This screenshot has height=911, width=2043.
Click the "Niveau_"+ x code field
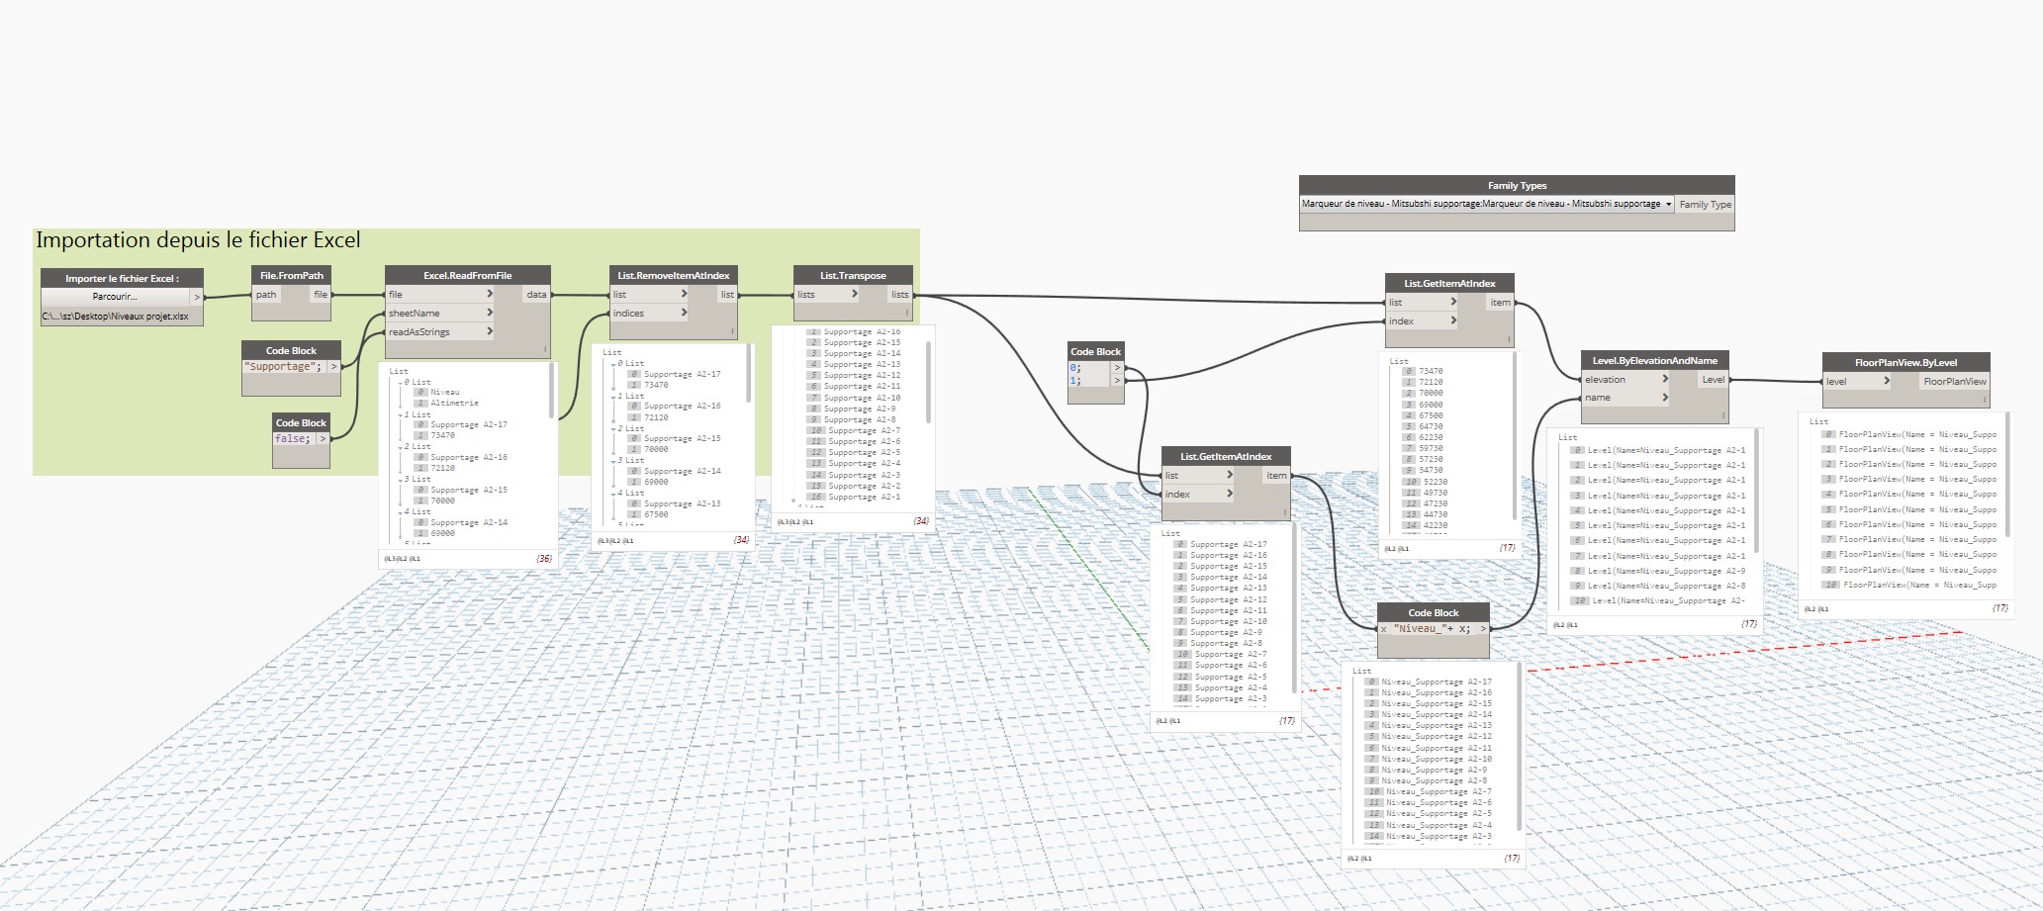click(1432, 629)
